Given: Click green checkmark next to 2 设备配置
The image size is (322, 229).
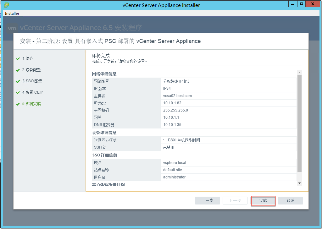Looking at the screenshot, I should coord(18,70).
